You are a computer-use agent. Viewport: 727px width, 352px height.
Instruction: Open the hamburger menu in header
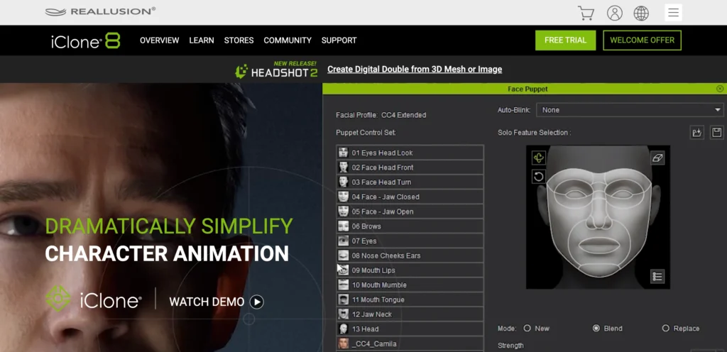point(673,13)
